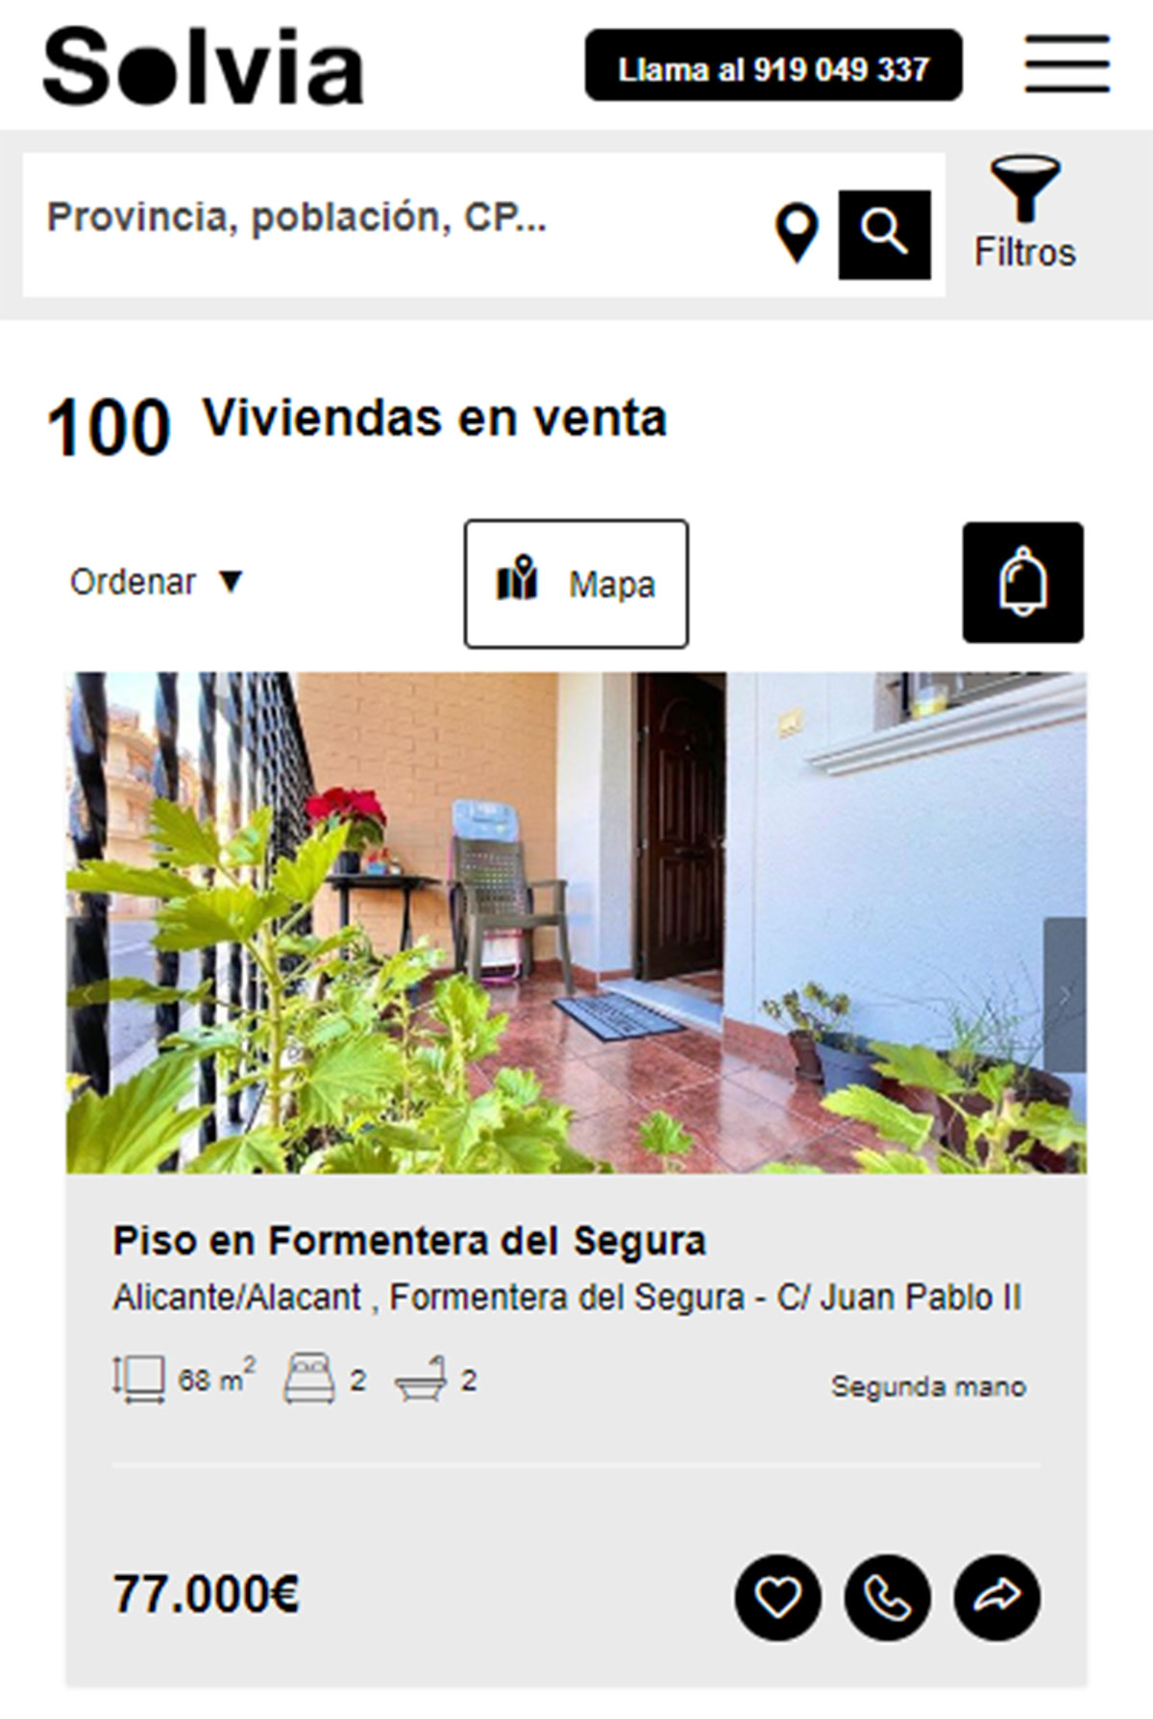
Task: Open the Filtros funnel filter panel
Action: click(x=1025, y=213)
